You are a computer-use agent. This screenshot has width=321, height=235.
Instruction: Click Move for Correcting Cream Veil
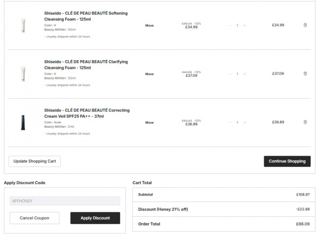click(149, 122)
